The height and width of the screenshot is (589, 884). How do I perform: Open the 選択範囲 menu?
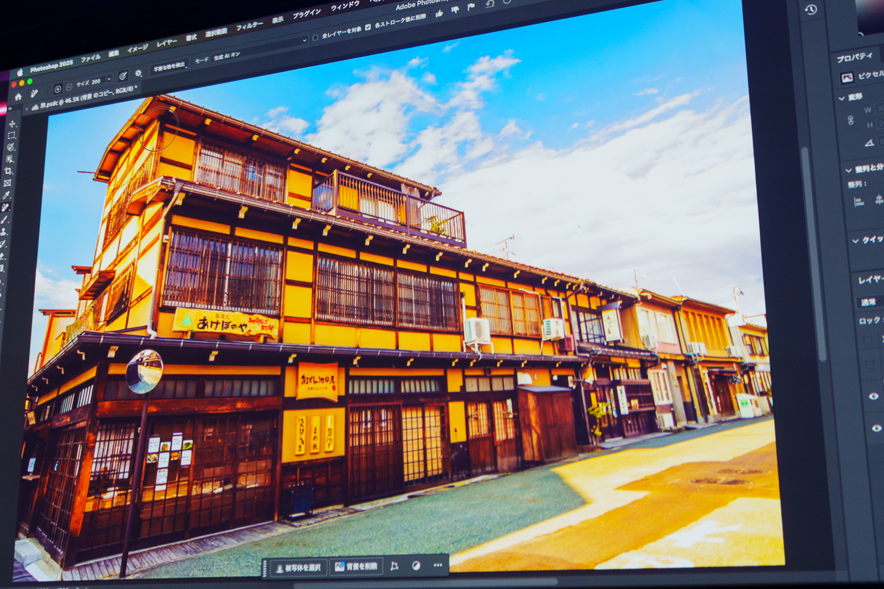[x=216, y=33]
